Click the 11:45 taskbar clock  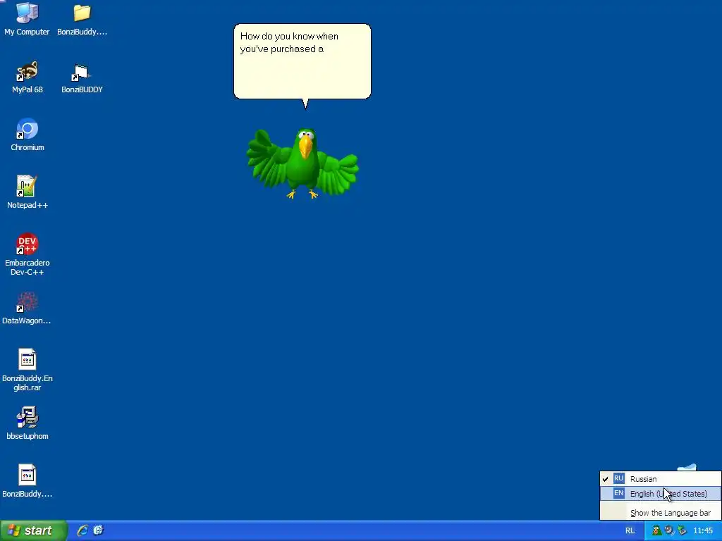703,530
